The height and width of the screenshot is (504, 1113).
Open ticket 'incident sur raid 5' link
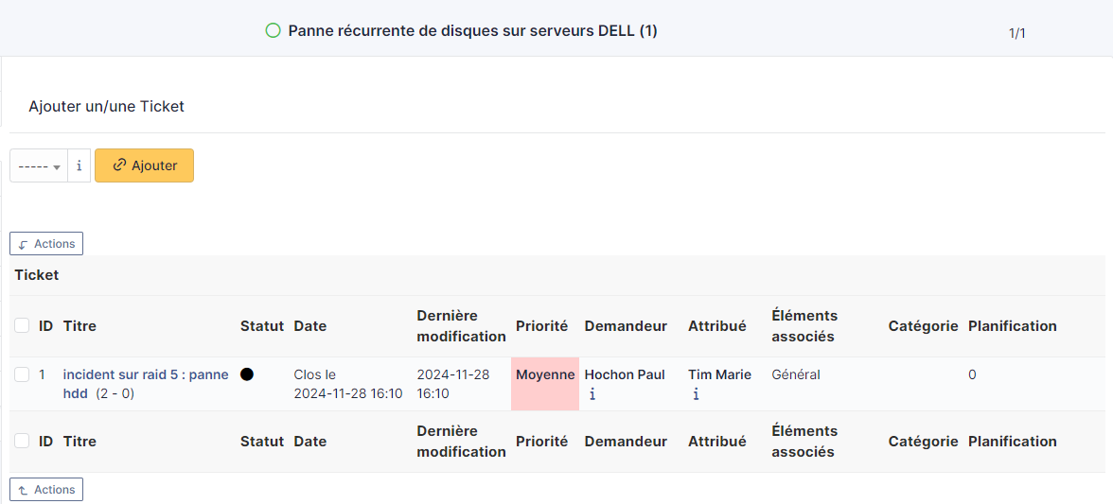coord(146,374)
